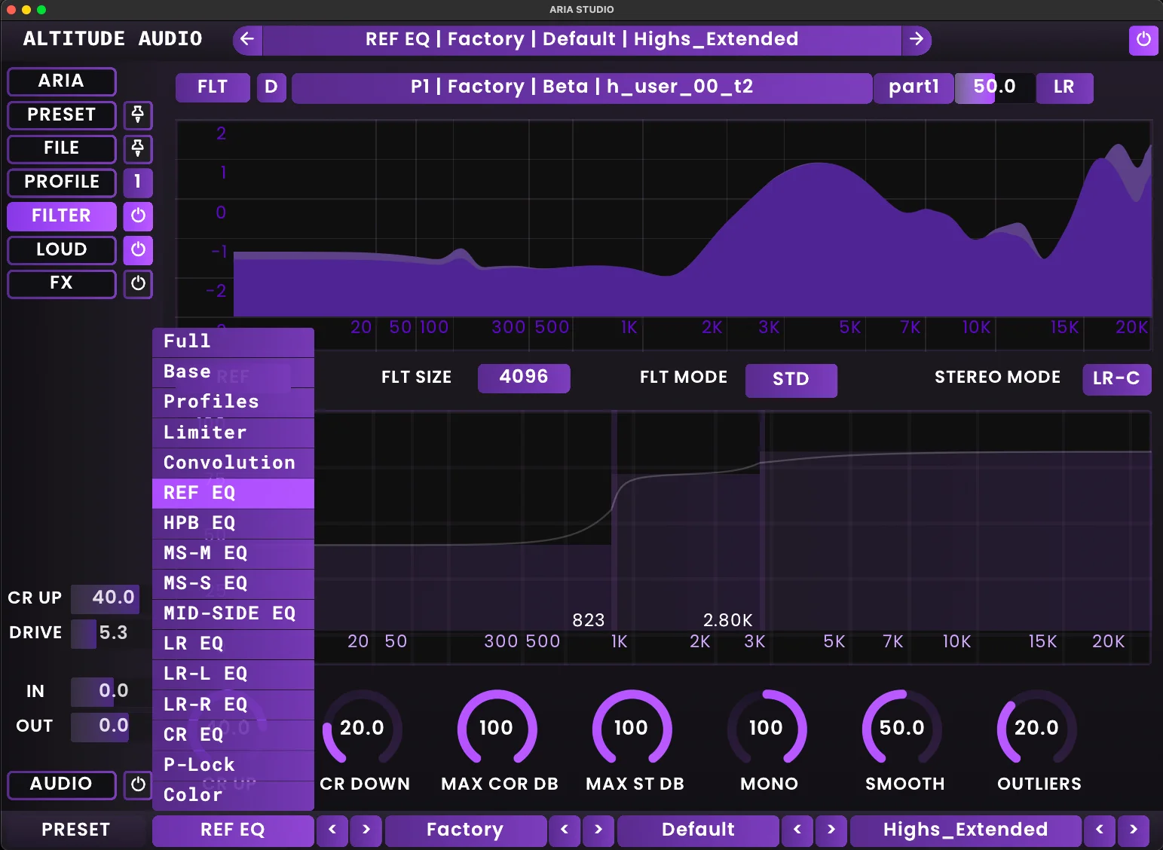This screenshot has width=1163, height=850.
Task: Open the Factory preset dropdown at the bottom
Action: click(x=465, y=830)
